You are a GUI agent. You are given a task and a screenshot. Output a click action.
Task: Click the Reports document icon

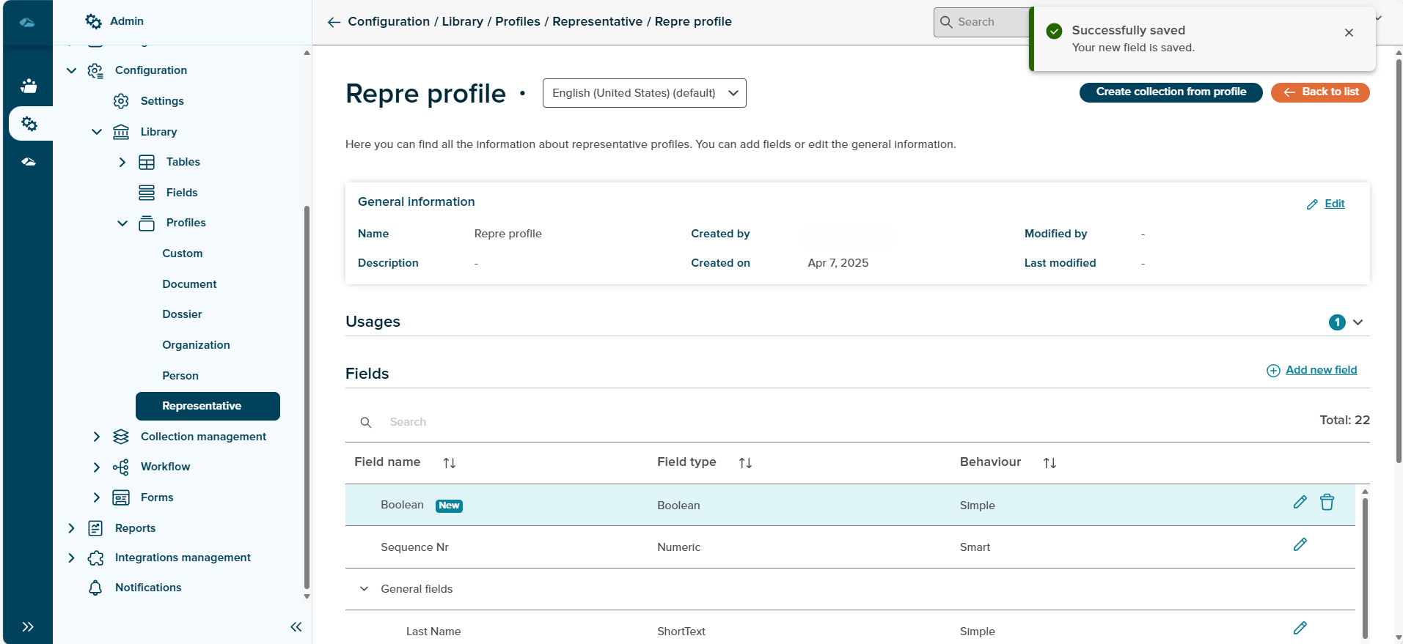click(x=95, y=528)
